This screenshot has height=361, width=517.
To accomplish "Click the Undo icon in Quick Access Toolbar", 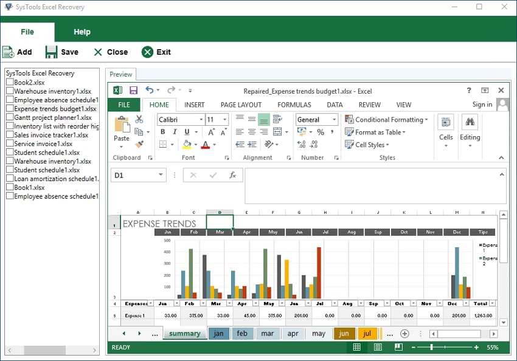I will (x=150, y=90).
